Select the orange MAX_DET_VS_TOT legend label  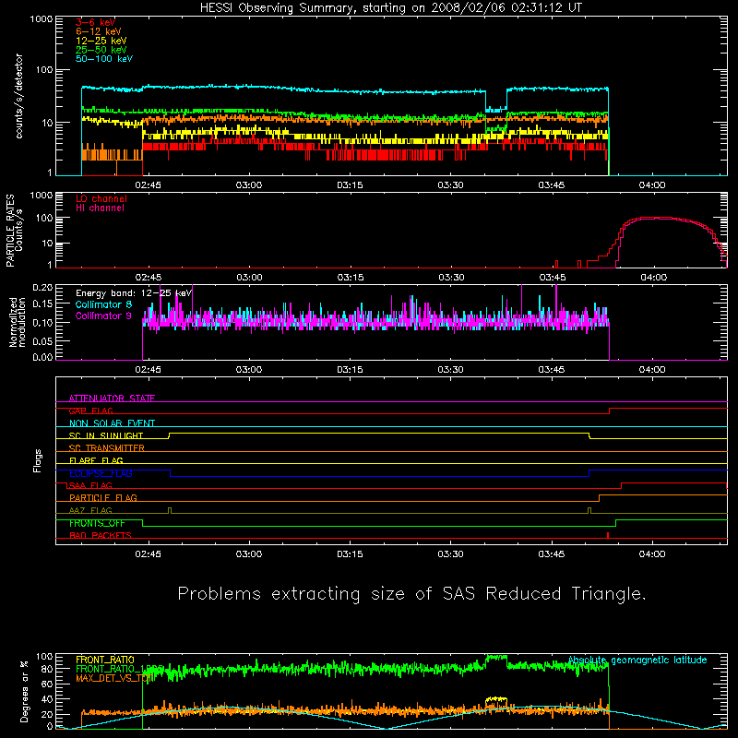click(113, 678)
